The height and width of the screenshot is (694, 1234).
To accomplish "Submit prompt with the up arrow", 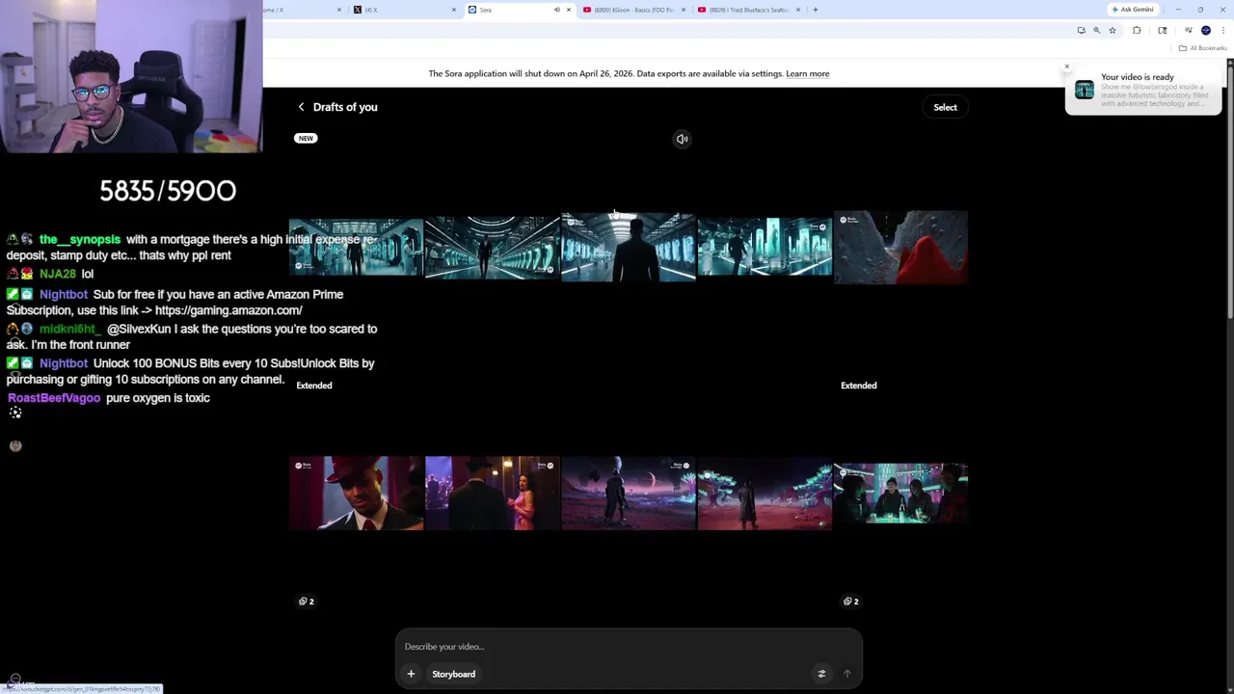I will tap(846, 674).
